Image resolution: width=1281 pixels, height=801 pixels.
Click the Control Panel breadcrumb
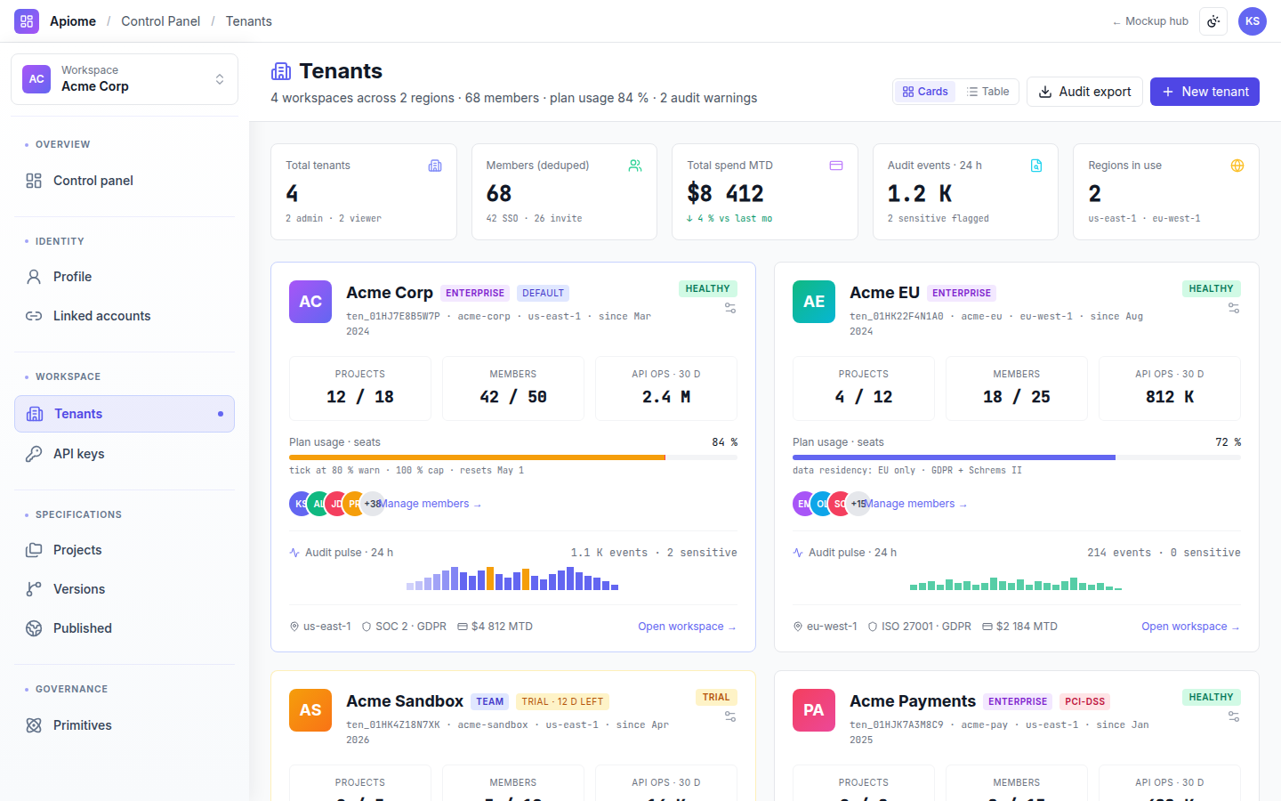tap(160, 21)
